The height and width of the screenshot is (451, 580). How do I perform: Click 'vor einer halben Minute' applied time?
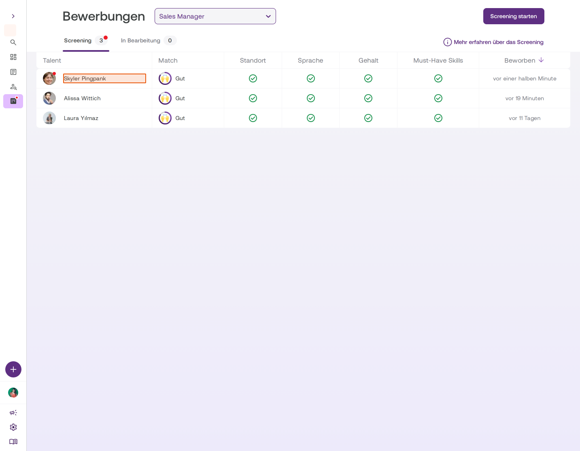(x=525, y=78)
